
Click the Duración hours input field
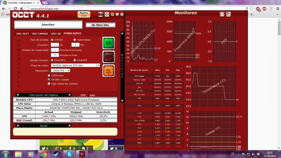(55, 45)
